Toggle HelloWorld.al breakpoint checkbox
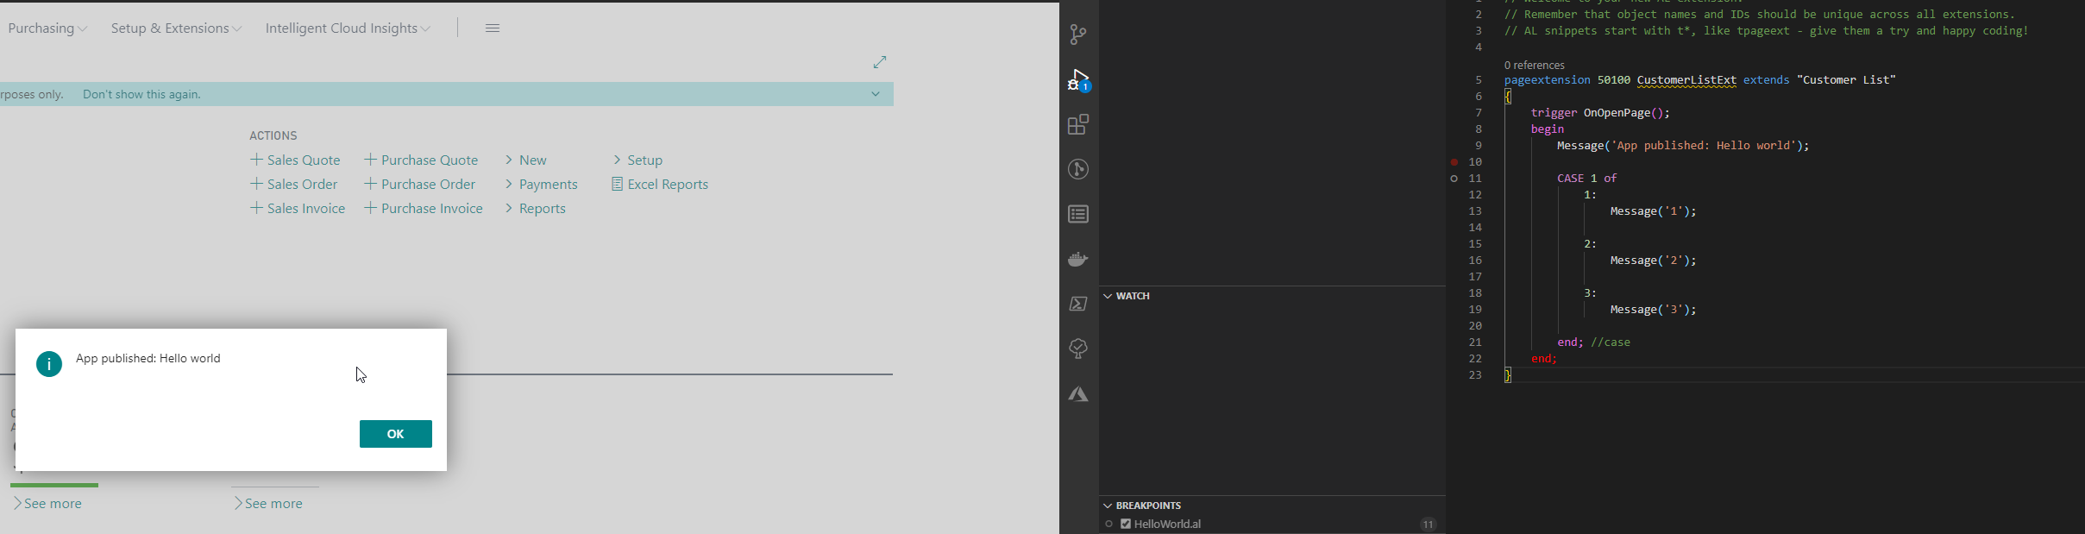The width and height of the screenshot is (2085, 534). [1126, 524]
